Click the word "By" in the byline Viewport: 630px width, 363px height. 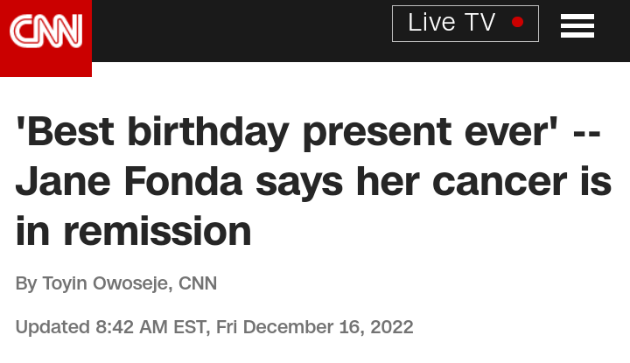coord(26,283)
